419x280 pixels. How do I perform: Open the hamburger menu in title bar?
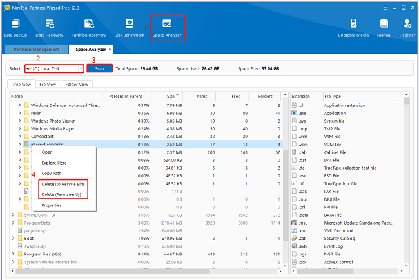pos(385,8)
